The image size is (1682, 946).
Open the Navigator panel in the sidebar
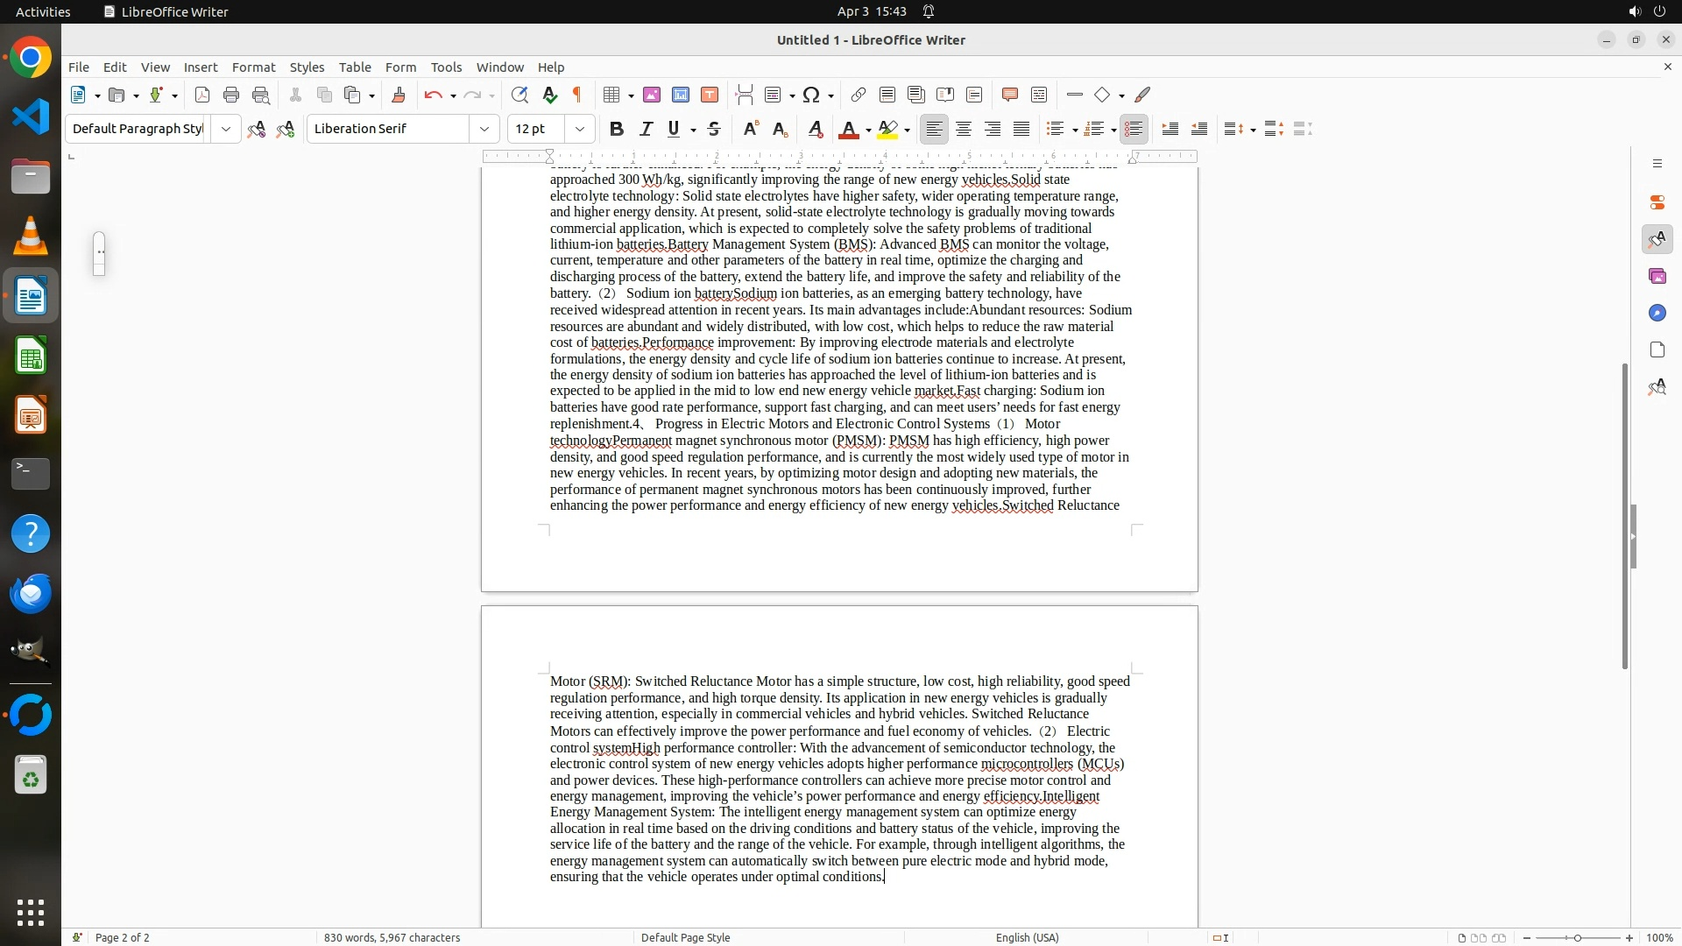[x=1657, y=313]
